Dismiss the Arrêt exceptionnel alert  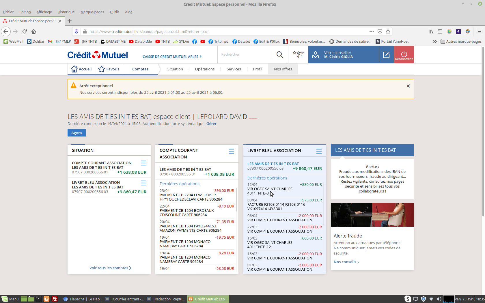point(408,86)
